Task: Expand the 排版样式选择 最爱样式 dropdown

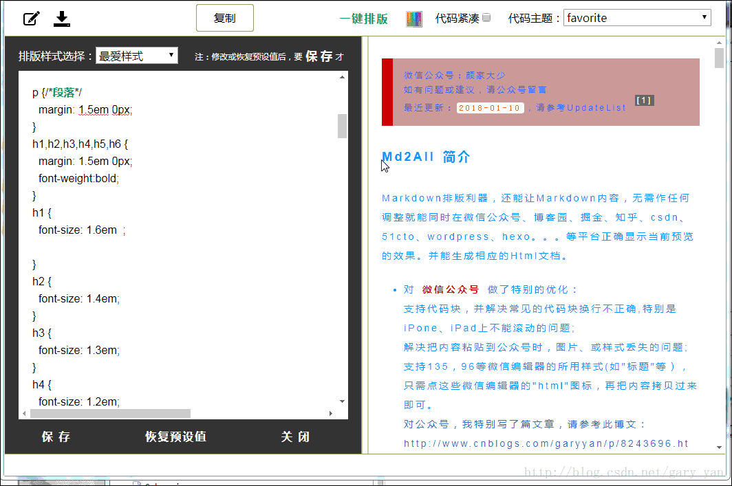Action: (137, 56)
